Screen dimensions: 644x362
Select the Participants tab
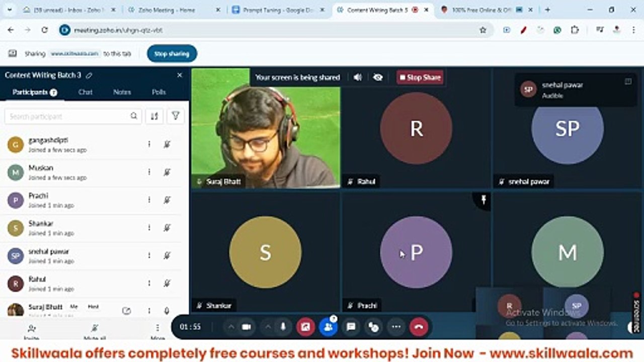pos(35,92)
